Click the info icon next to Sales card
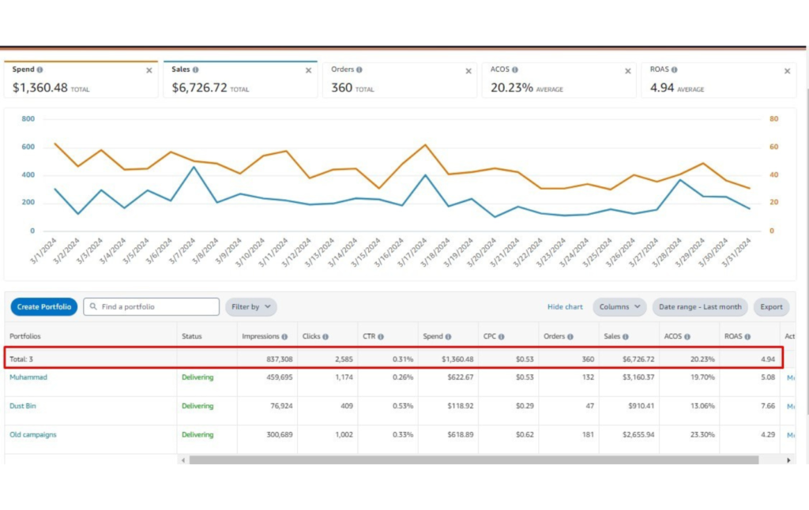 [196, 69]
